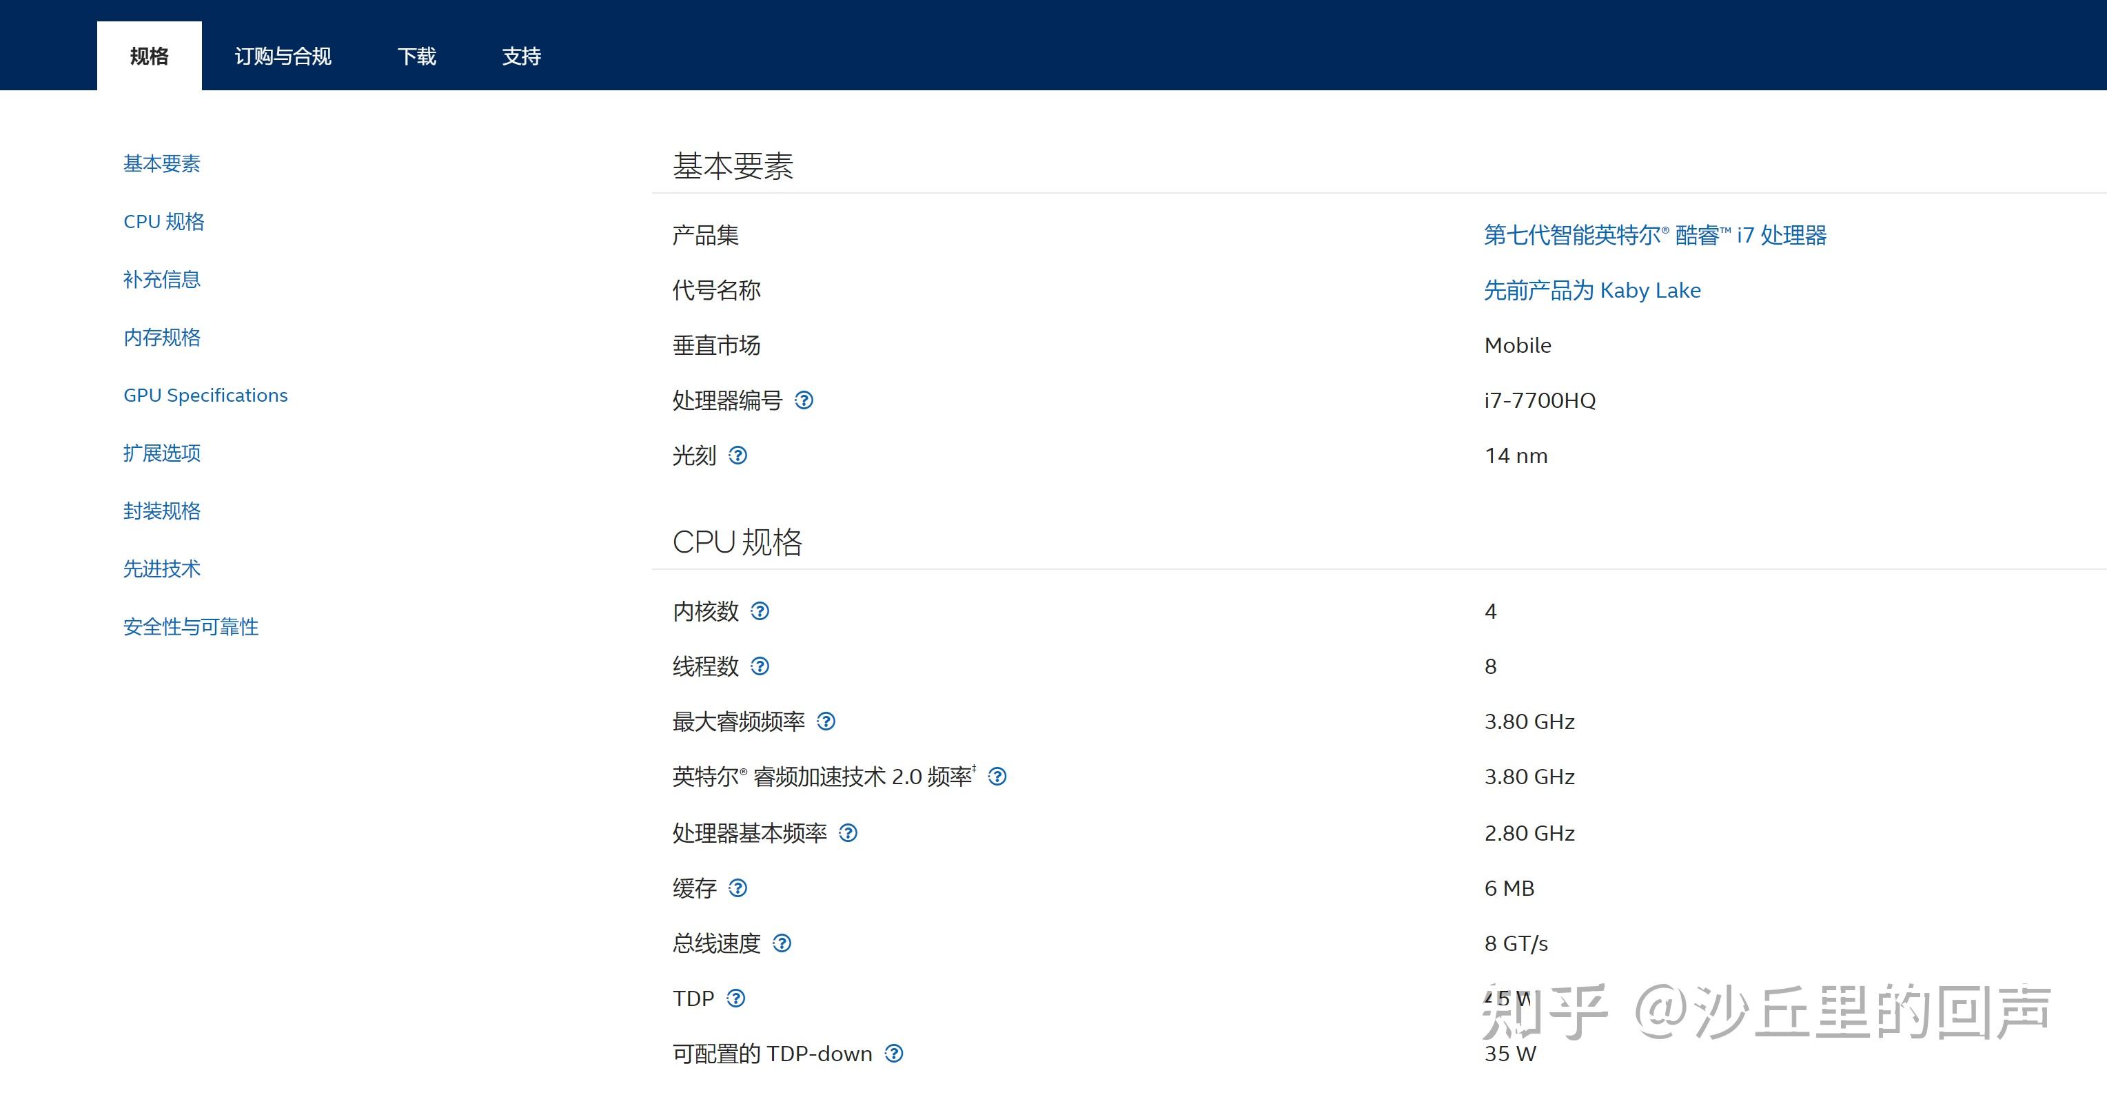View help for 最大睿频频率
Screen dimensions: 2107x1097
click(x=828, y=721)
